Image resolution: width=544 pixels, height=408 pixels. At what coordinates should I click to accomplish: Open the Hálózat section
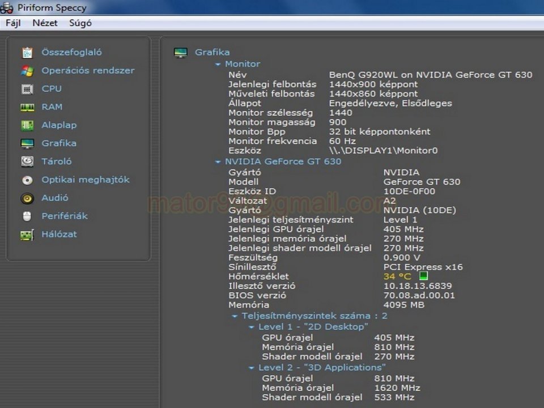(x=59, y=234)
